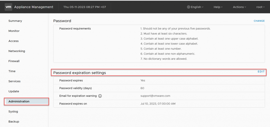Click the globe language icon
270x127 pixels.
tap(189, 7)
